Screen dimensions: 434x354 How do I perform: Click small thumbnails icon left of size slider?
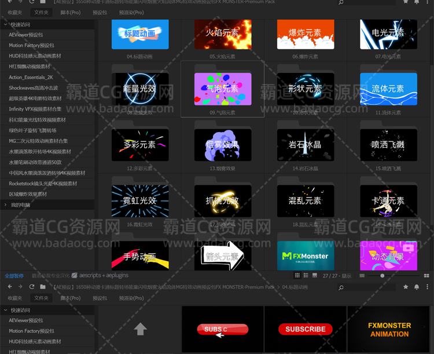coord(362,276)
